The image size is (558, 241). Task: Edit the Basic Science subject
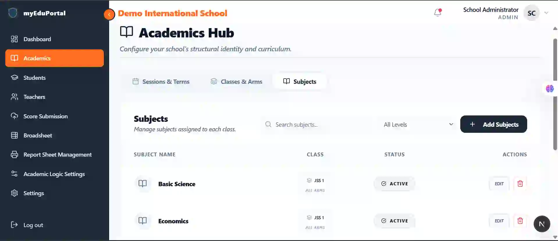point(499,184)
